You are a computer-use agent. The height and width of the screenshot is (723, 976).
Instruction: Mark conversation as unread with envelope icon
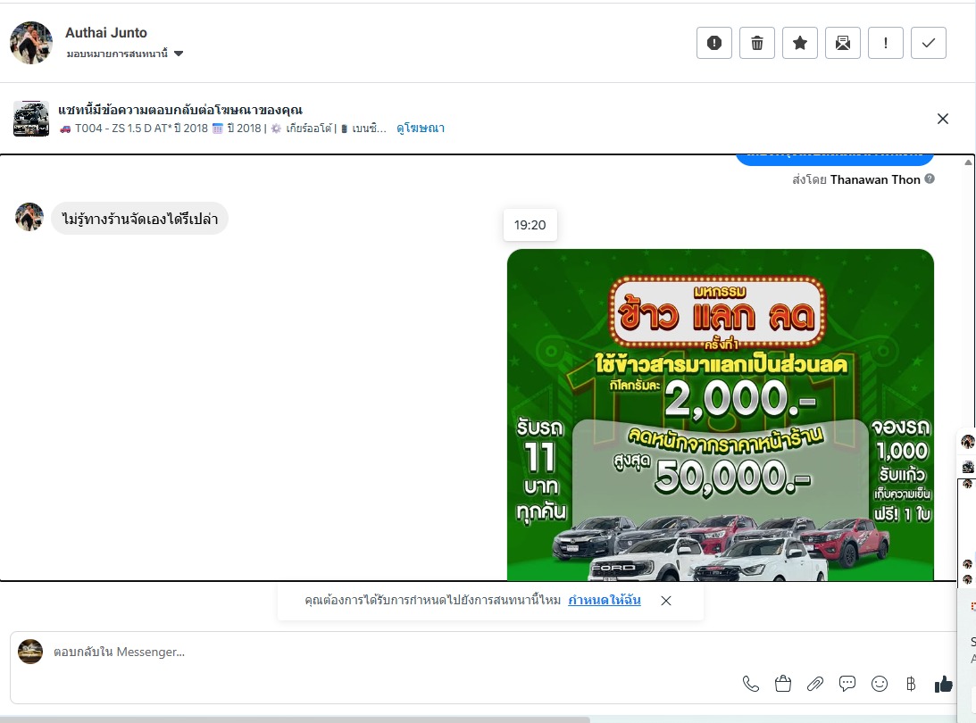843,43
